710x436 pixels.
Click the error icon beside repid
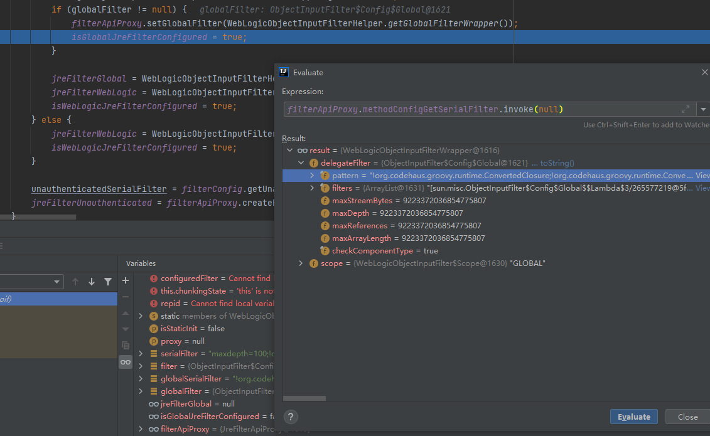click(154, 304)
